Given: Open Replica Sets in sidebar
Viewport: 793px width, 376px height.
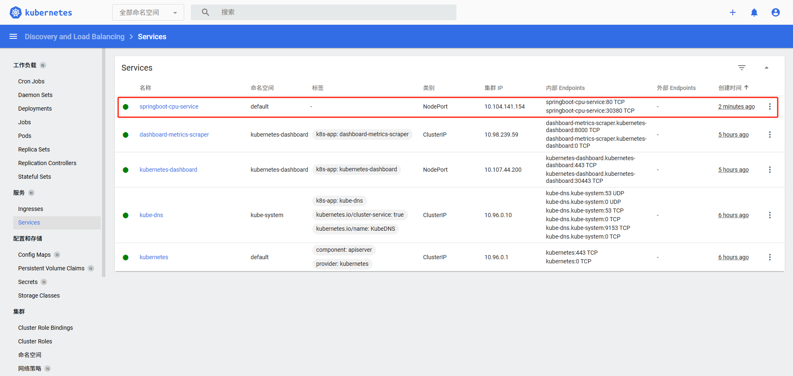Looking at the screenshot, I should 34,149.
